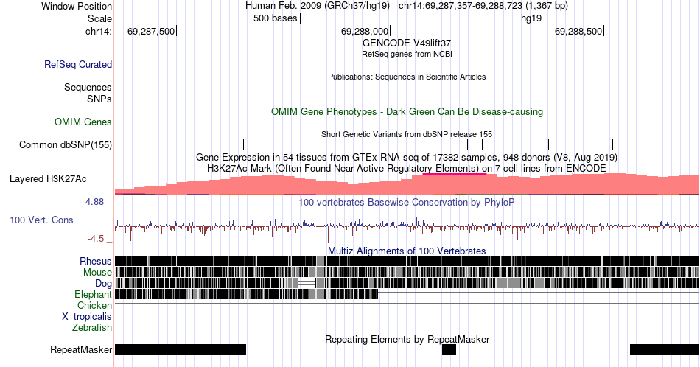
Task: Click Short Genetic Variants from dbSNP title
Action: (x=407, y=134)
